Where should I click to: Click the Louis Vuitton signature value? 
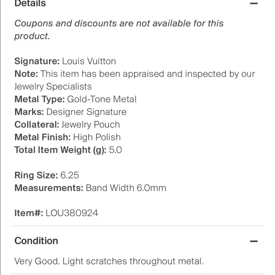tap(89, 61)
